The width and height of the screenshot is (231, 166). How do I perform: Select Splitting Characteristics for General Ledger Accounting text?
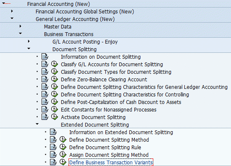point(144,87)
